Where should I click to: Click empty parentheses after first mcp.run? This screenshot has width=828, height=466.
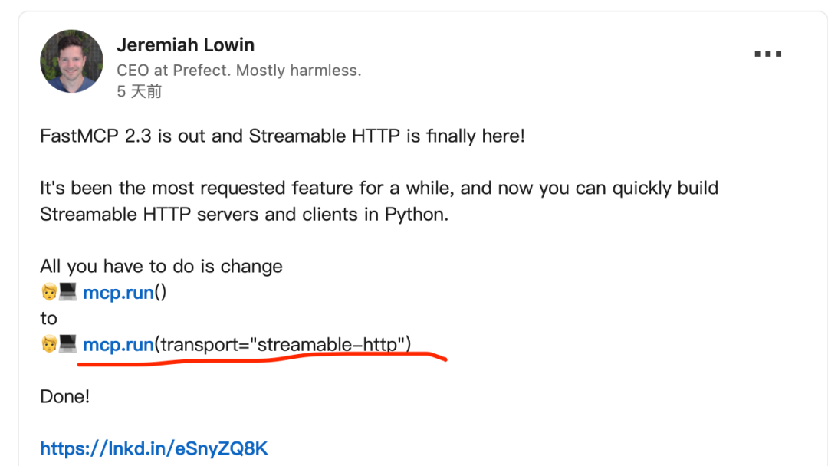[x=160, y=293]
